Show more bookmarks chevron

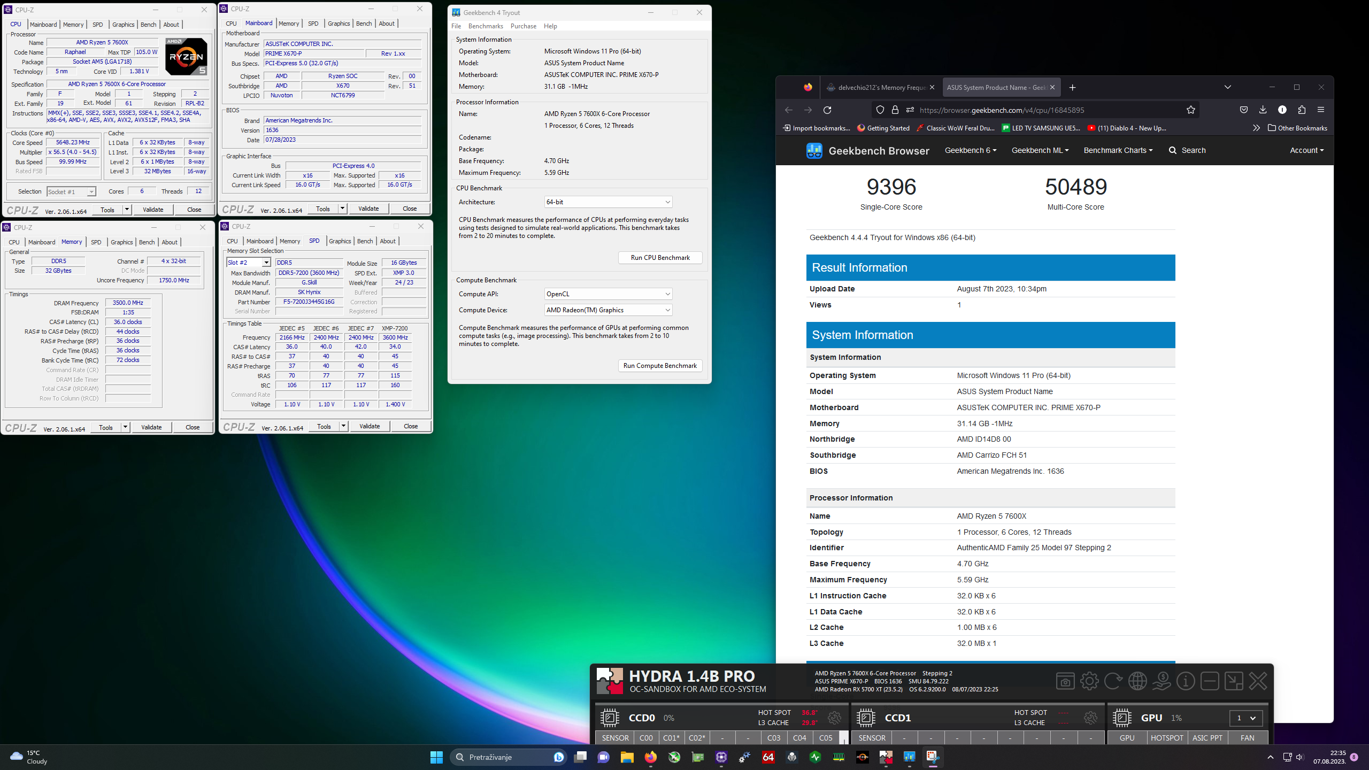click(x=1256, y=128)
